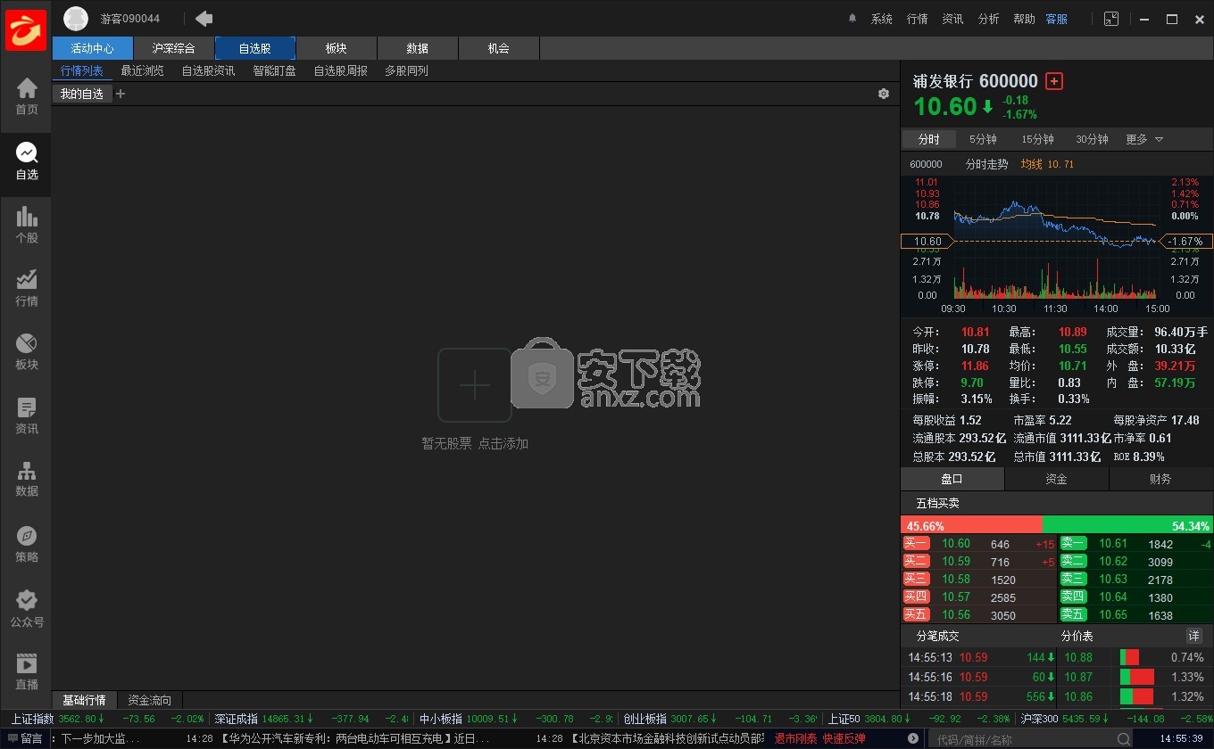Click 暂无股票 点击添加 text

coord(475,443)
